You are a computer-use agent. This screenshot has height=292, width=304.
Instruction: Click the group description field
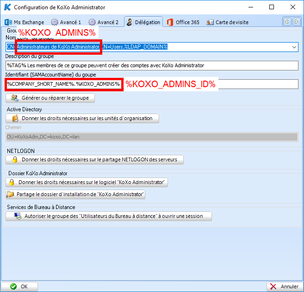point(152,65)
